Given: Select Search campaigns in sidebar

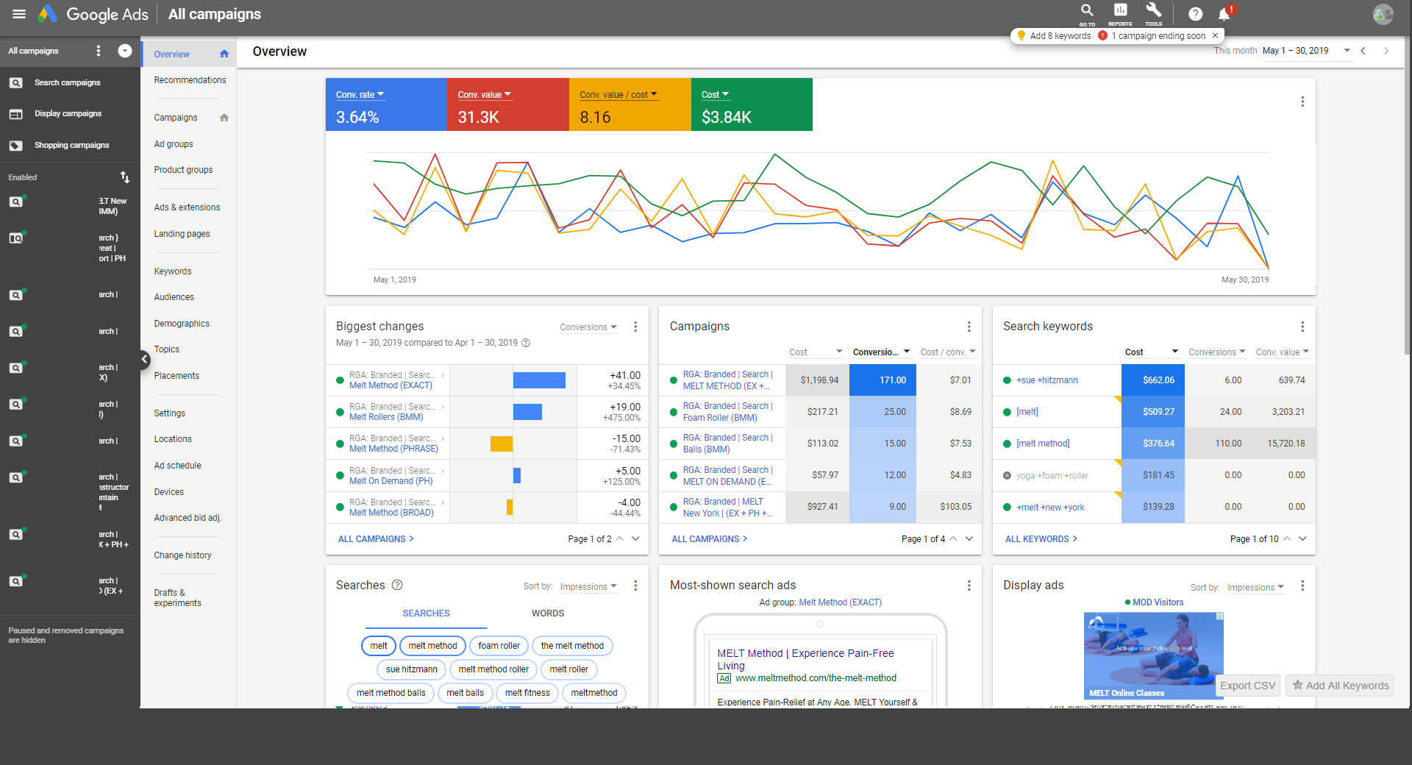Looking at the screenshot, I should [68, 82].
